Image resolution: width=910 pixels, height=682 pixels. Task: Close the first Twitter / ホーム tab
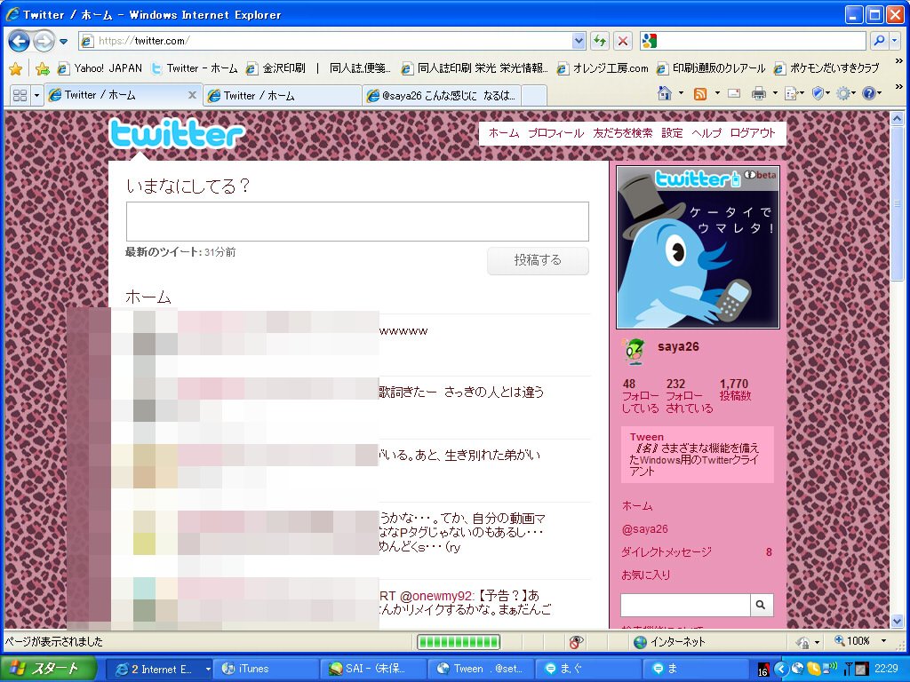pos(192,95)
